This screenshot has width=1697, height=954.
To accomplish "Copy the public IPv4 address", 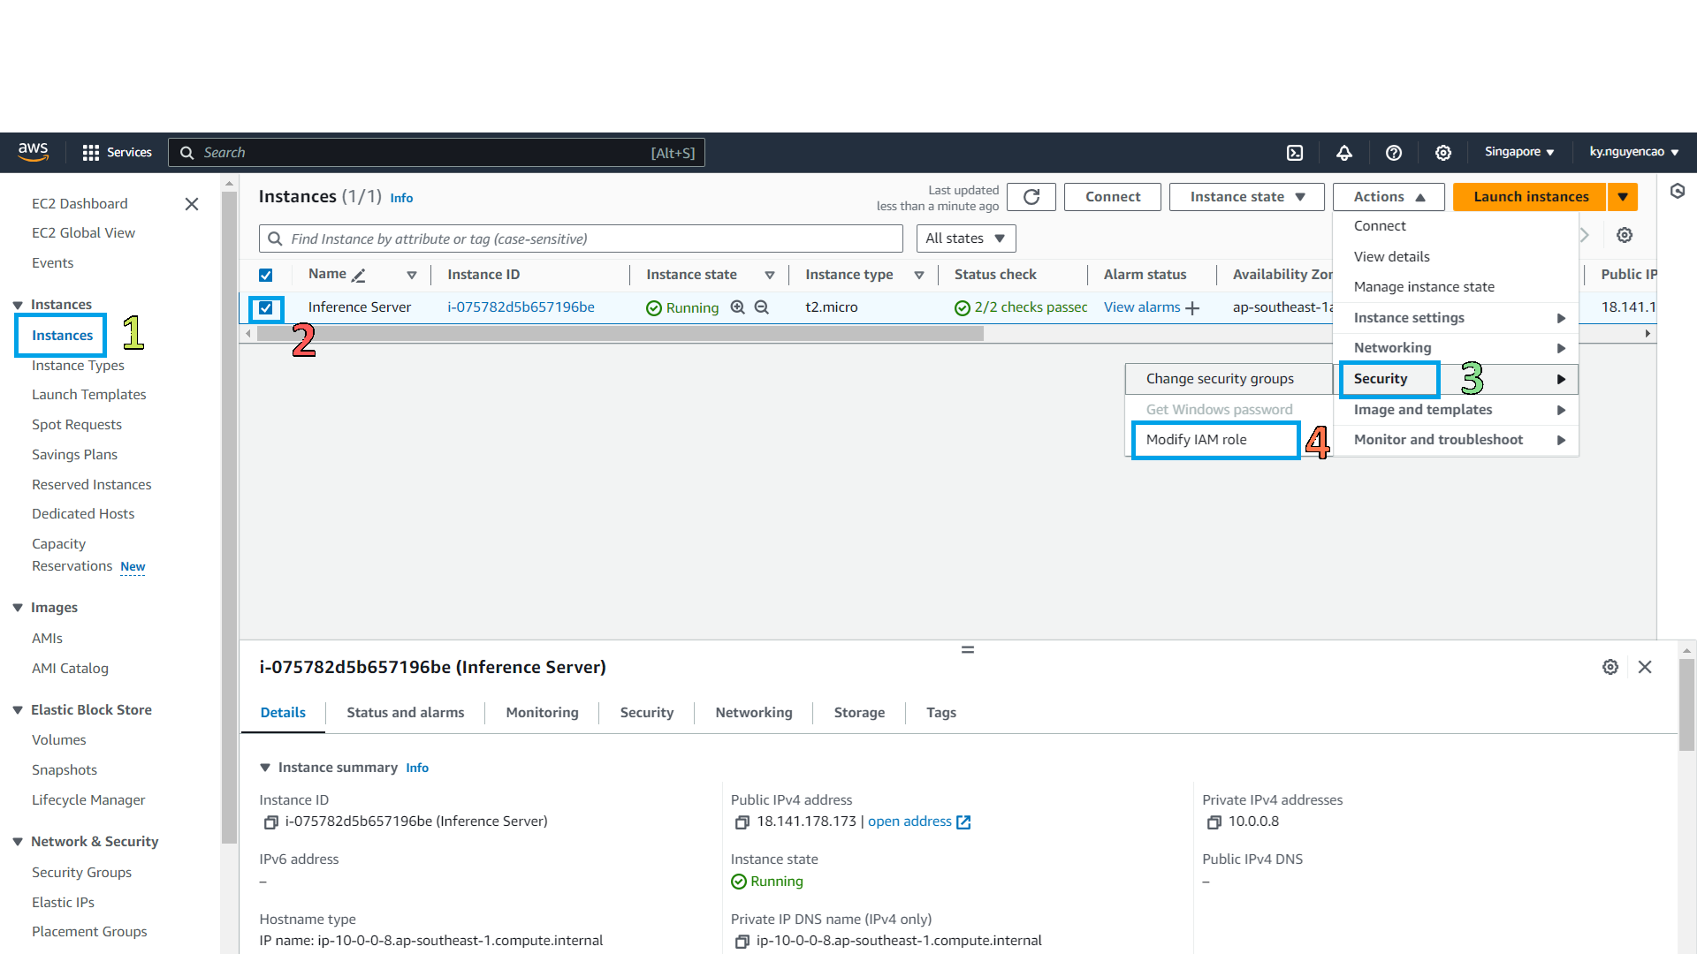I will coord(742,822).
